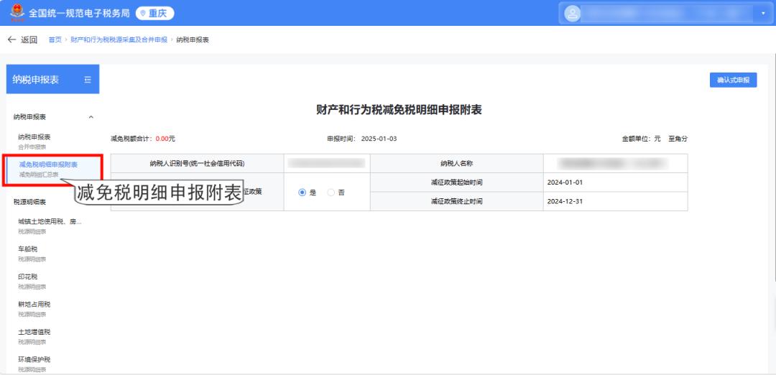This screenshot has height=375, width=776.
Task: Click the back arrow icon
Action: 11,40
